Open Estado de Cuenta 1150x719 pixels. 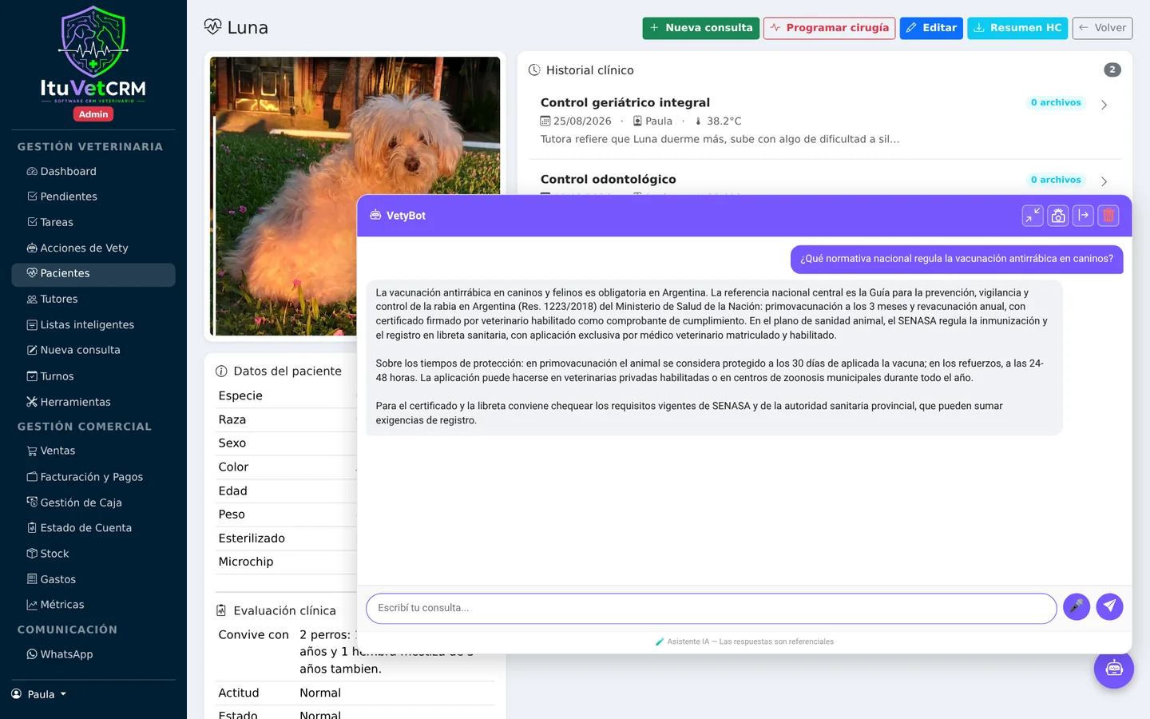coord(93,528)
